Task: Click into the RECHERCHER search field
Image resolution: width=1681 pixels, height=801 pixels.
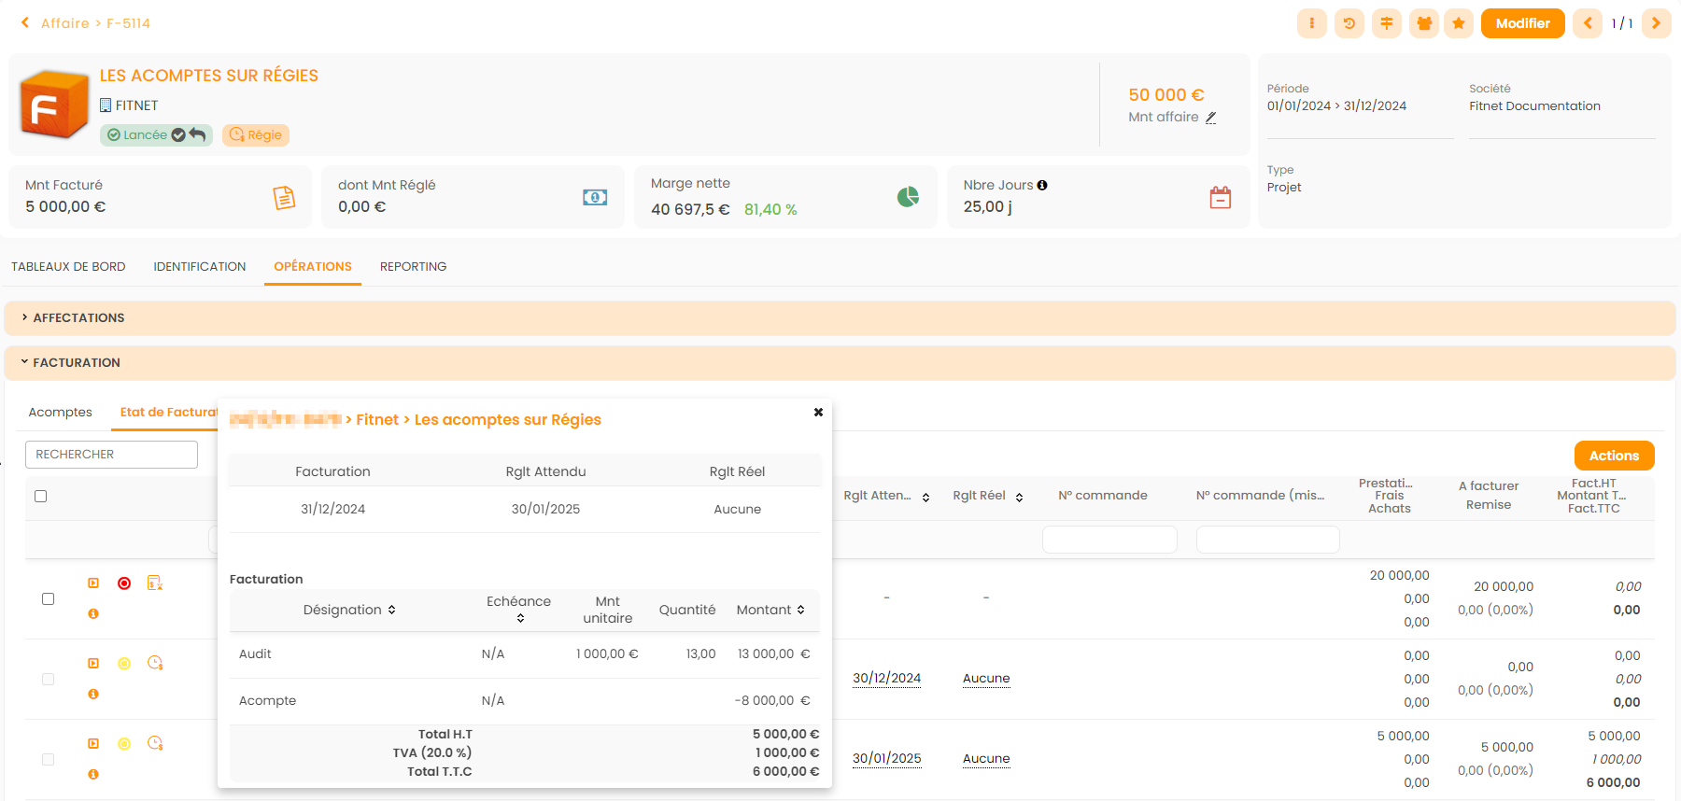Action: pyautogui.click(x=111, y=455)
